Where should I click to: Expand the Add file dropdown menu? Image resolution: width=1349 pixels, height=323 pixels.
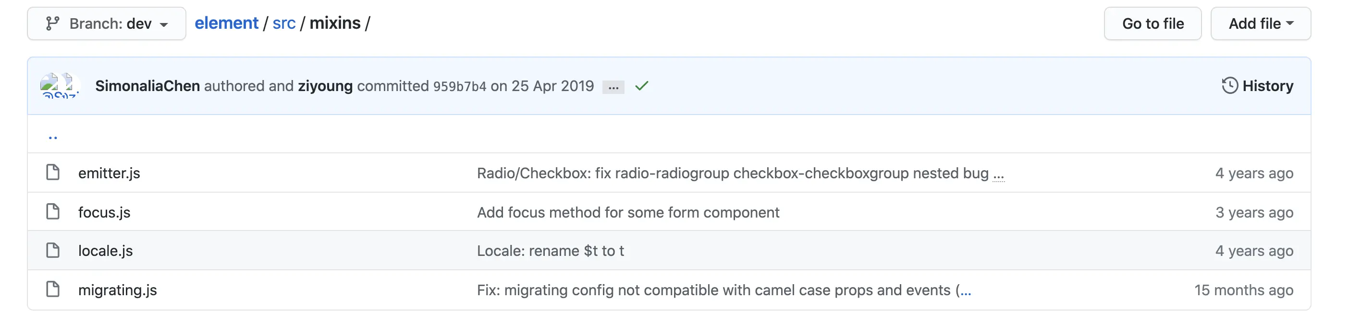[1261, 23]
